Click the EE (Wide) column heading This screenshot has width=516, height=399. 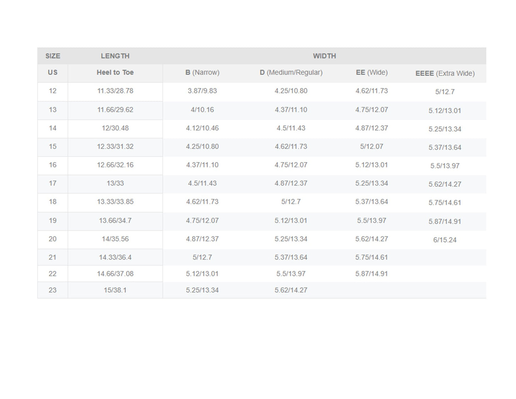tap(371, 73)
